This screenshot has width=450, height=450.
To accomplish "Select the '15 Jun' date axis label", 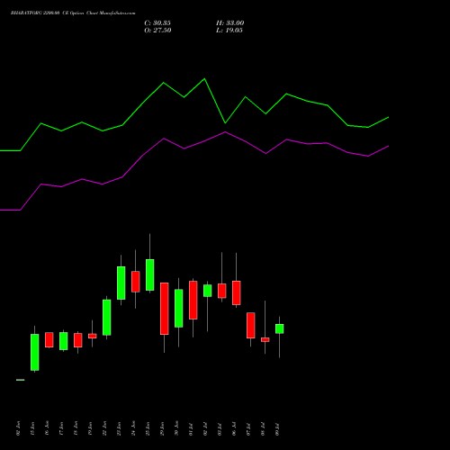I will pos(32,428).
